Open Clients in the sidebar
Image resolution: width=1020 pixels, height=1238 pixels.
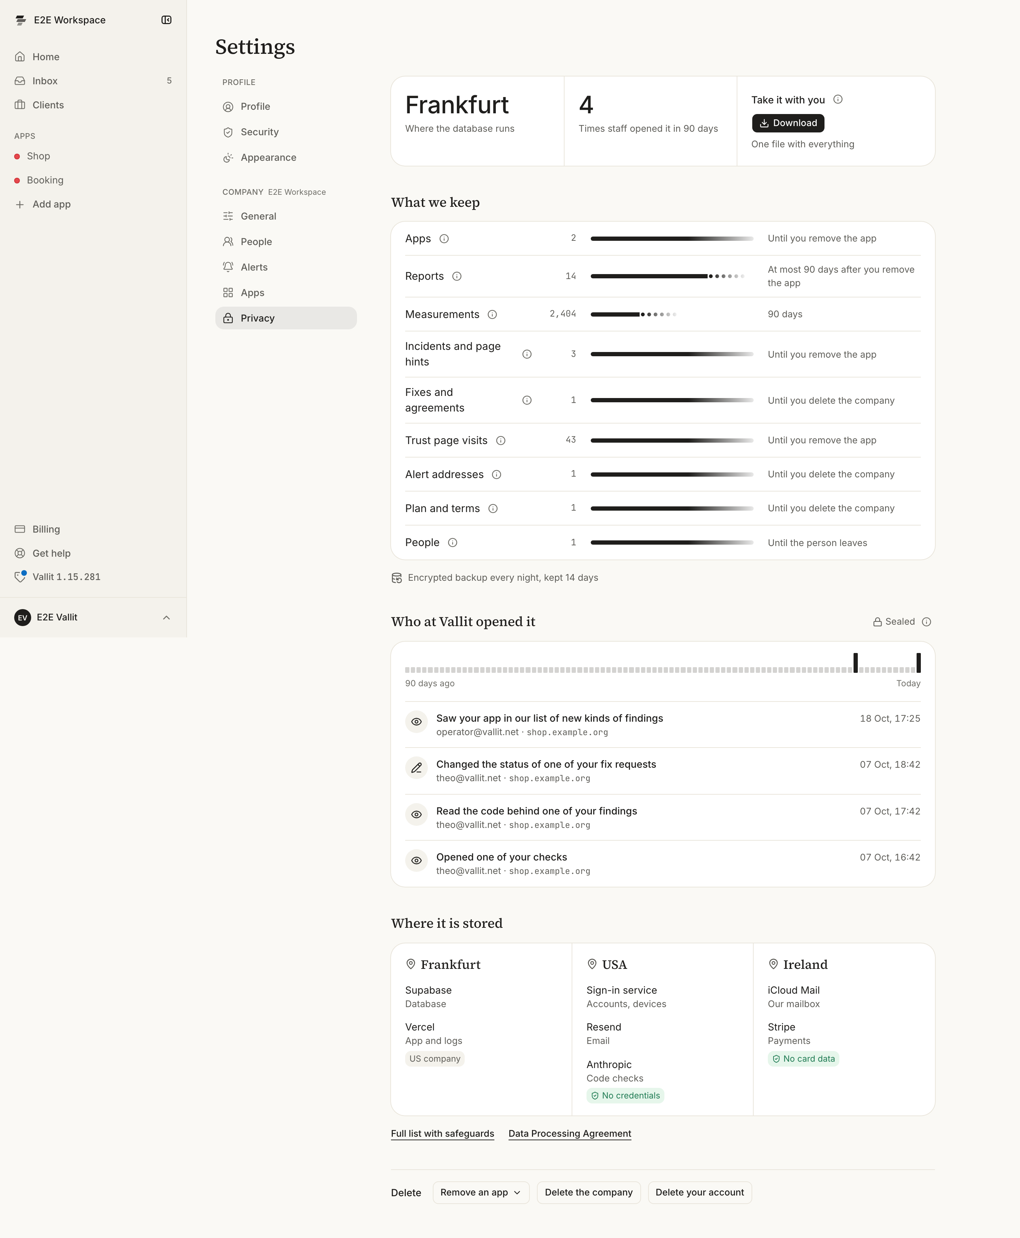[x=93, y=104]
